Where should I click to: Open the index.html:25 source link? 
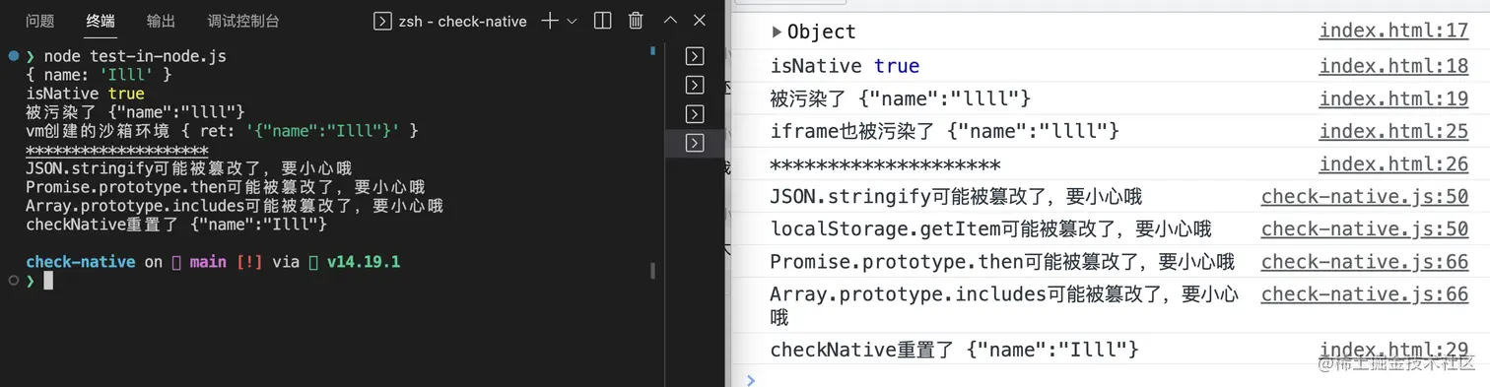(1393, 130)
